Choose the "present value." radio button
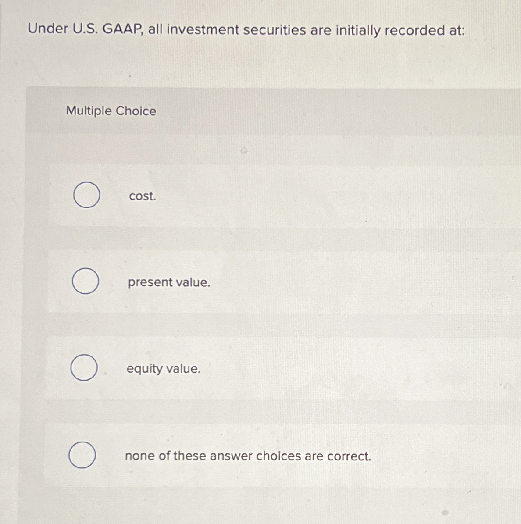This screenshot has width=521, height=524. point(85,281)
